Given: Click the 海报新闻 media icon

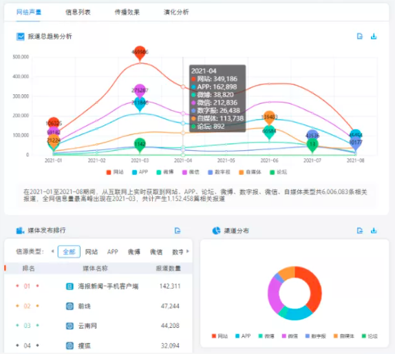Looking at the screenshot, I should click(70, 287).
